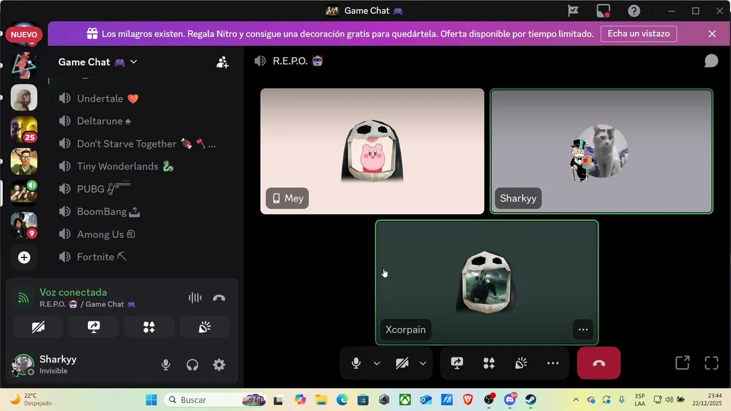The width and height of the screenshot is (731, 411).
Task: Mute microphone next to Sharkyy username
Action: click(166, 365)
